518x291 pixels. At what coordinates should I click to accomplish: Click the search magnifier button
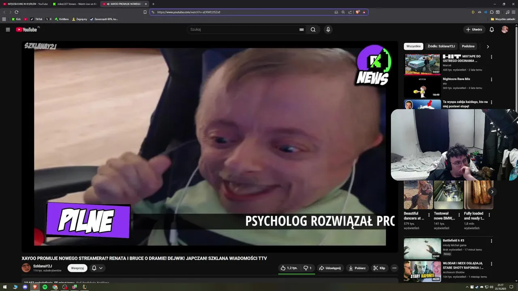(x=313, y=30)
